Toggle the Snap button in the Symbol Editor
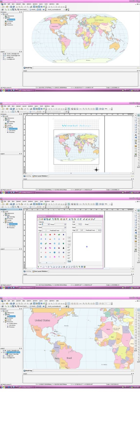The image size is (140, 428). click(x=69, y=261)
